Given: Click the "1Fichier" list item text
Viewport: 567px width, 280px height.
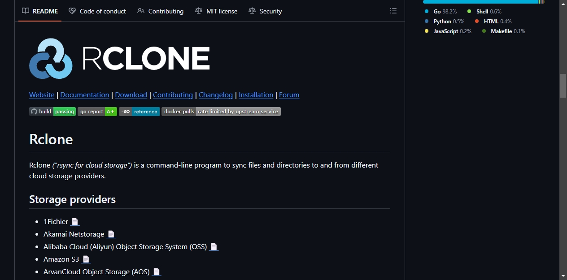Looking at the screenshot, I should point(56,222).
